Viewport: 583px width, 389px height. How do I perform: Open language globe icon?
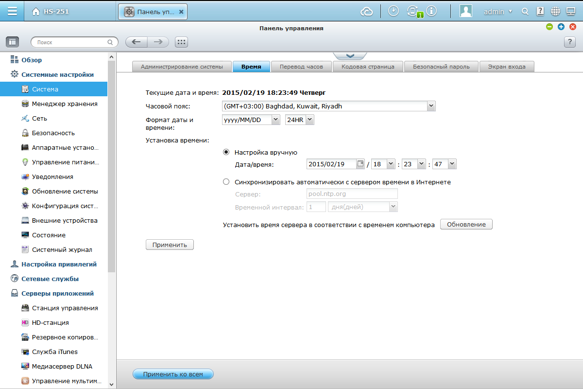tap(555, 12)
